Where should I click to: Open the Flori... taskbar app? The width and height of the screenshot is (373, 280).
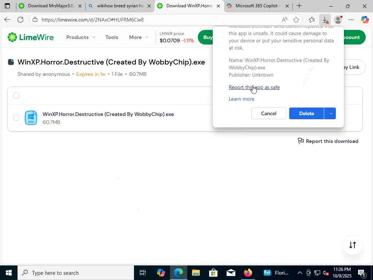coord(276,273)
